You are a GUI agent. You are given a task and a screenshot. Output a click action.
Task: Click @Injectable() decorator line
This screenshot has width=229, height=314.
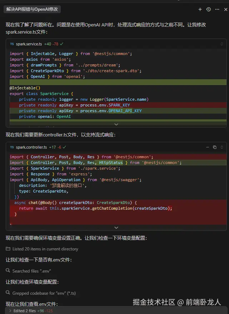(x=25, y=88)
